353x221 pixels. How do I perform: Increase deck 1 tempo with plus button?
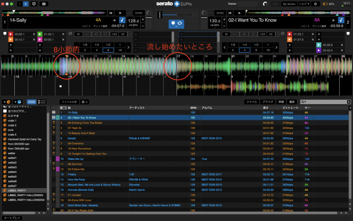[x=143, y=20]
